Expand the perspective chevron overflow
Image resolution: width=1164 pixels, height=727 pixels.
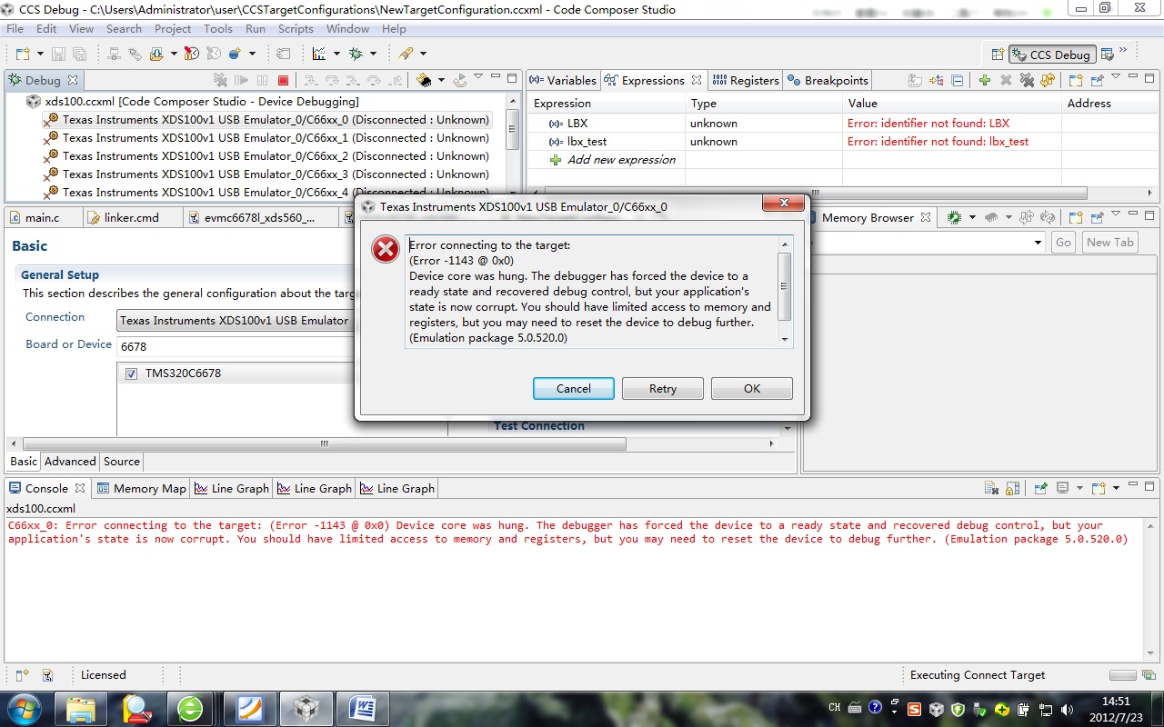point(1124,52)
